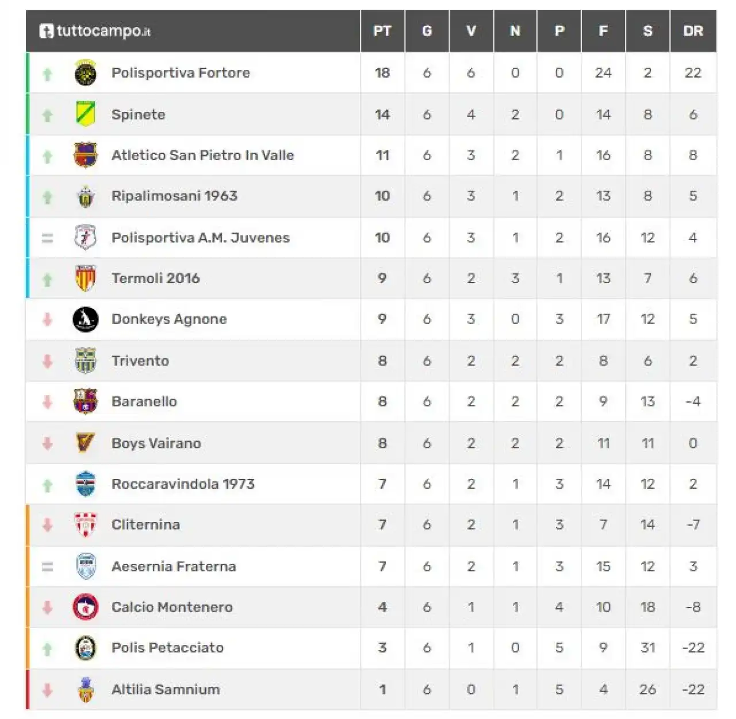Image resolution: width=736 pixels, height=719 pixels.
Task: Click the tuttocampo.it logo
Action: click(x=95, y=31)
